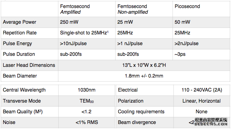Click the 250 mW cell
Image resolution: width=231 pixels, height=129 pixels.
87,22
